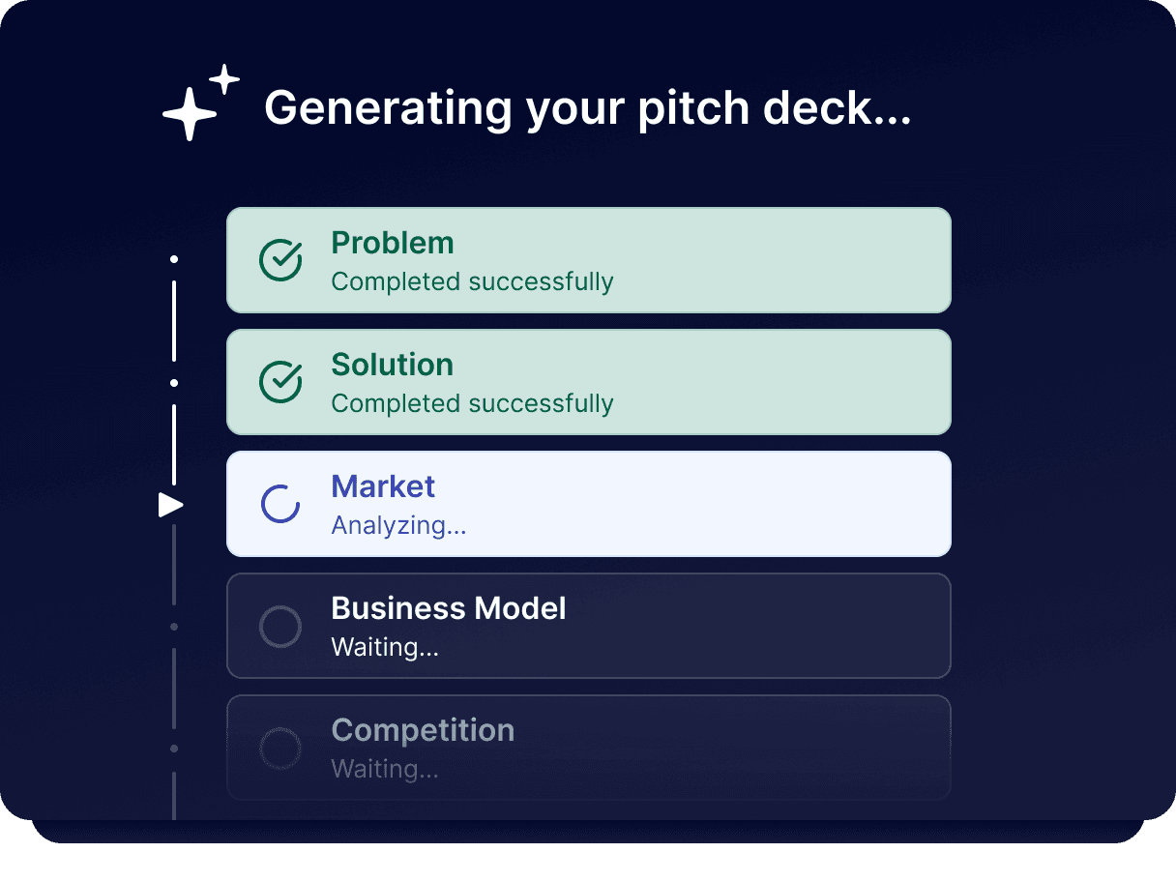
Task: Click the spinning loader icon next to Market
Action: tap(280, 503)
